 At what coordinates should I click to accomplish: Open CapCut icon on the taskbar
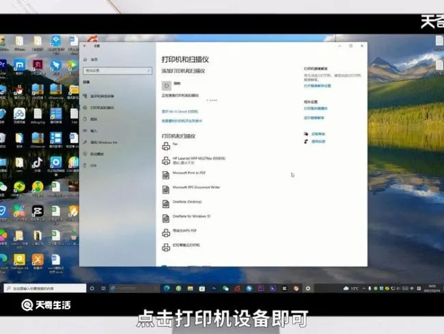[284, 288]
